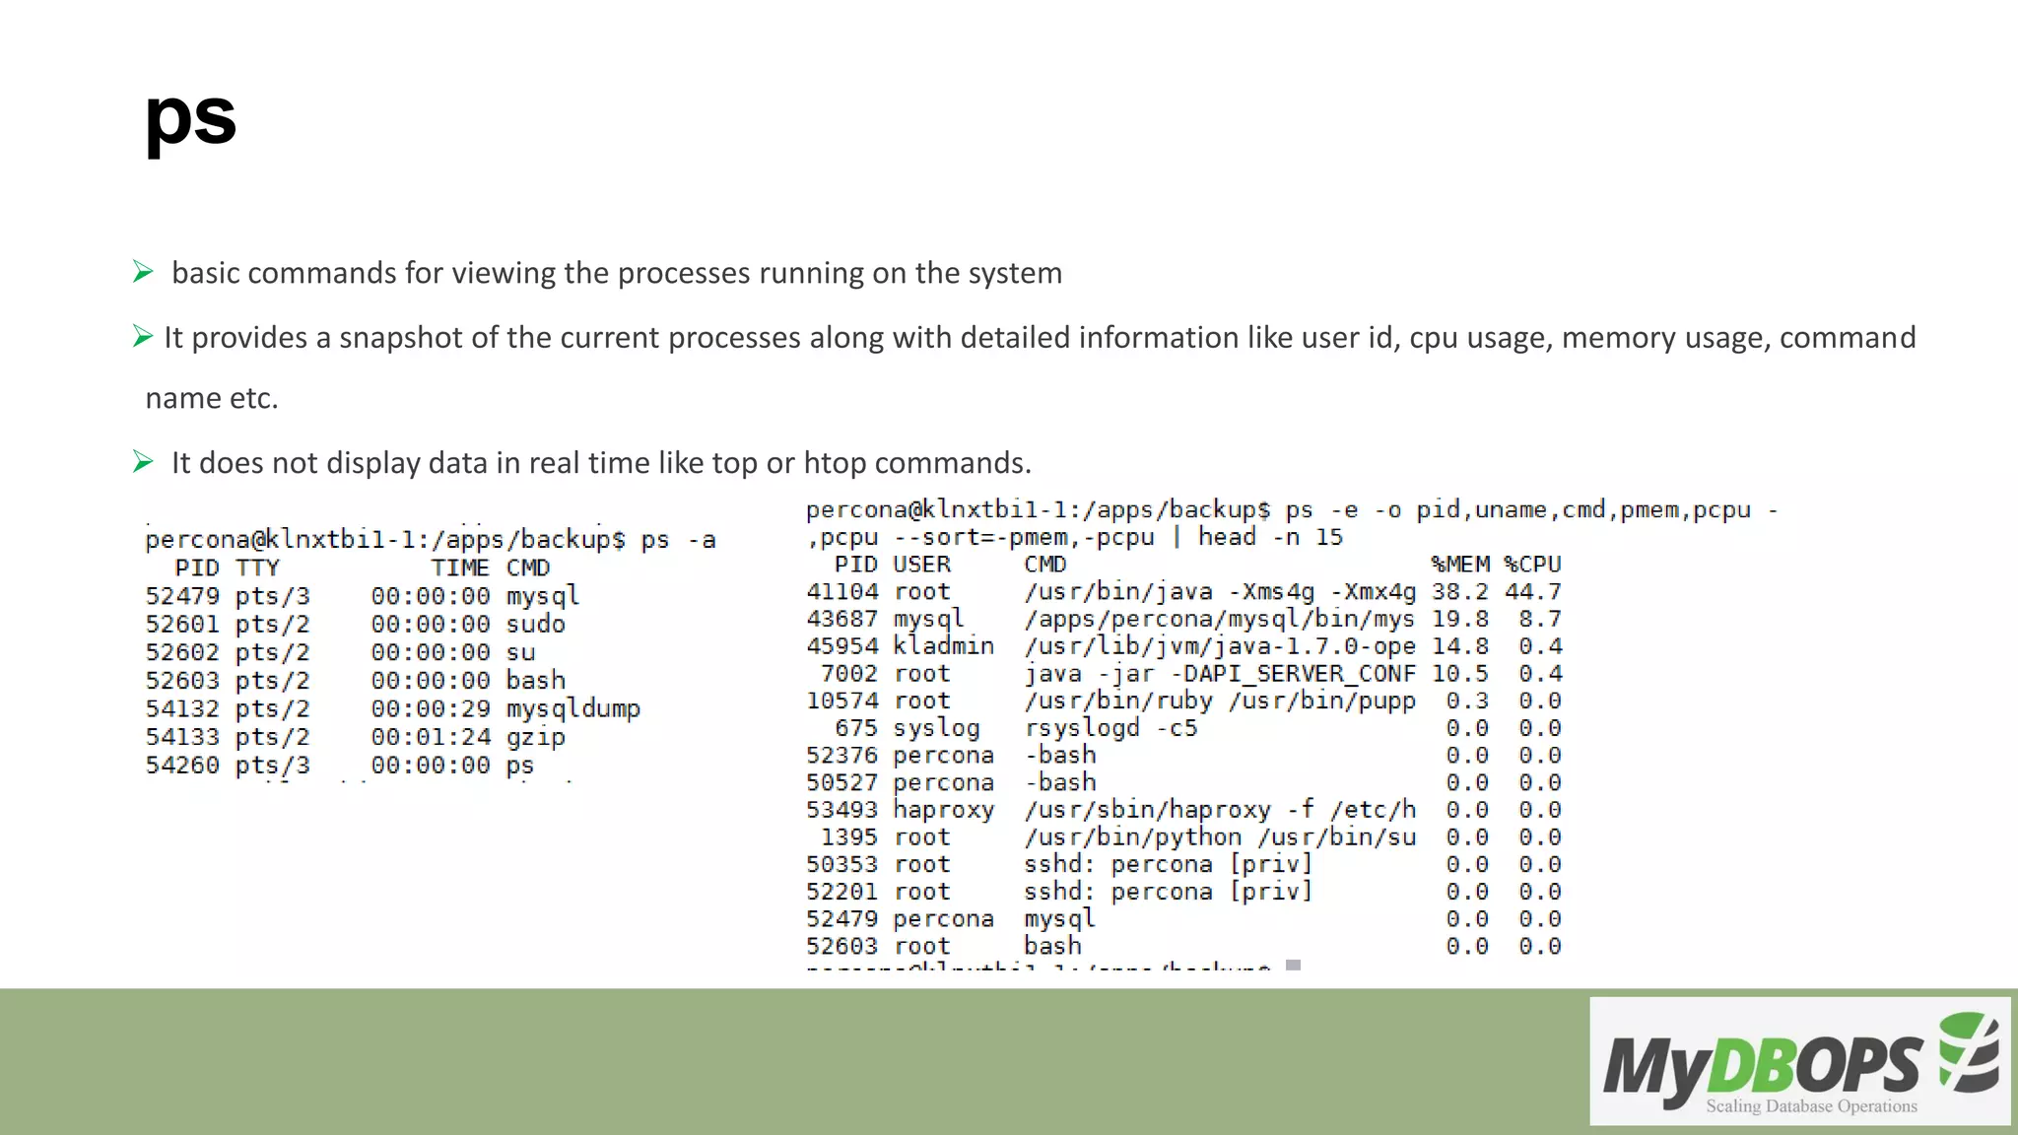Image resolution: width=2018 pixels, height=1135 pixels.
Task: Click the bullet arrow before "It provides"
Action: tap(143, 337)
